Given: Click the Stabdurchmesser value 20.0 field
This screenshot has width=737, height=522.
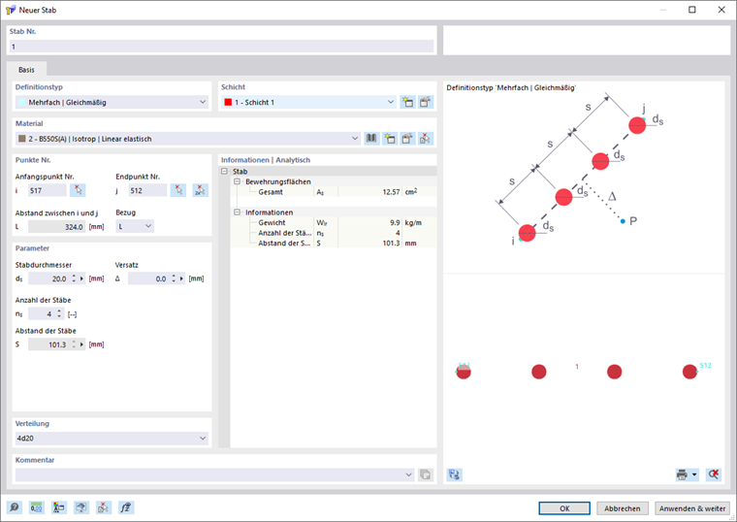Looking at the screenshot, I should pos(48,278).
